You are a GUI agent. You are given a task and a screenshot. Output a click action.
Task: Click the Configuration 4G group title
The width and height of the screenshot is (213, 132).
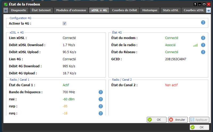[x=21, y=18]
